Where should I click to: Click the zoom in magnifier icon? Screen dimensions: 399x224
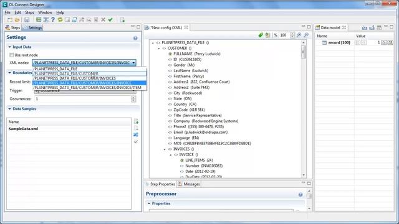[x=299, y=35]
